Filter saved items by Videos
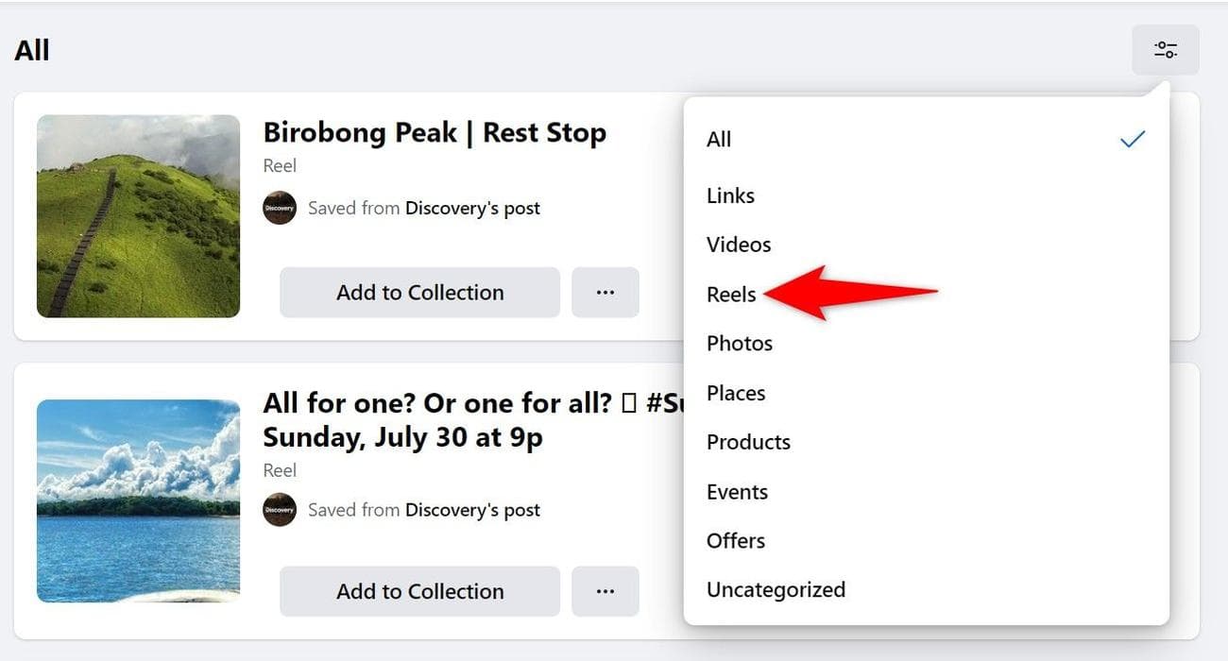The image size is (1228, 661). [739, 245]
